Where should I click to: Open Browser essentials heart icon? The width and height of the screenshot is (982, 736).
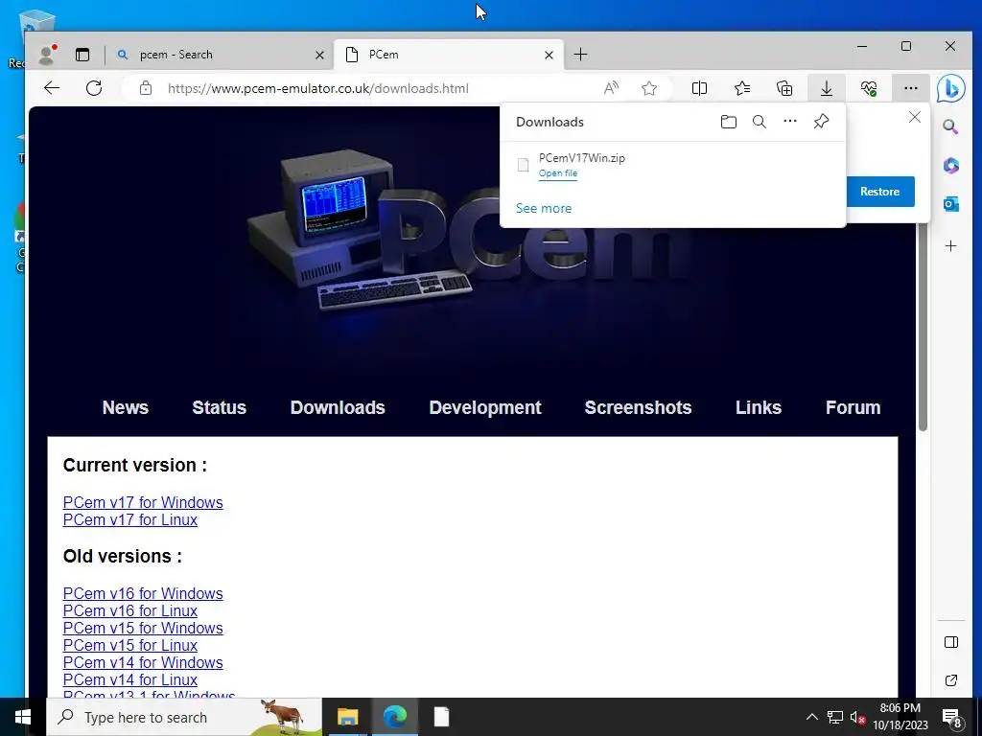(x=869, y=88)
